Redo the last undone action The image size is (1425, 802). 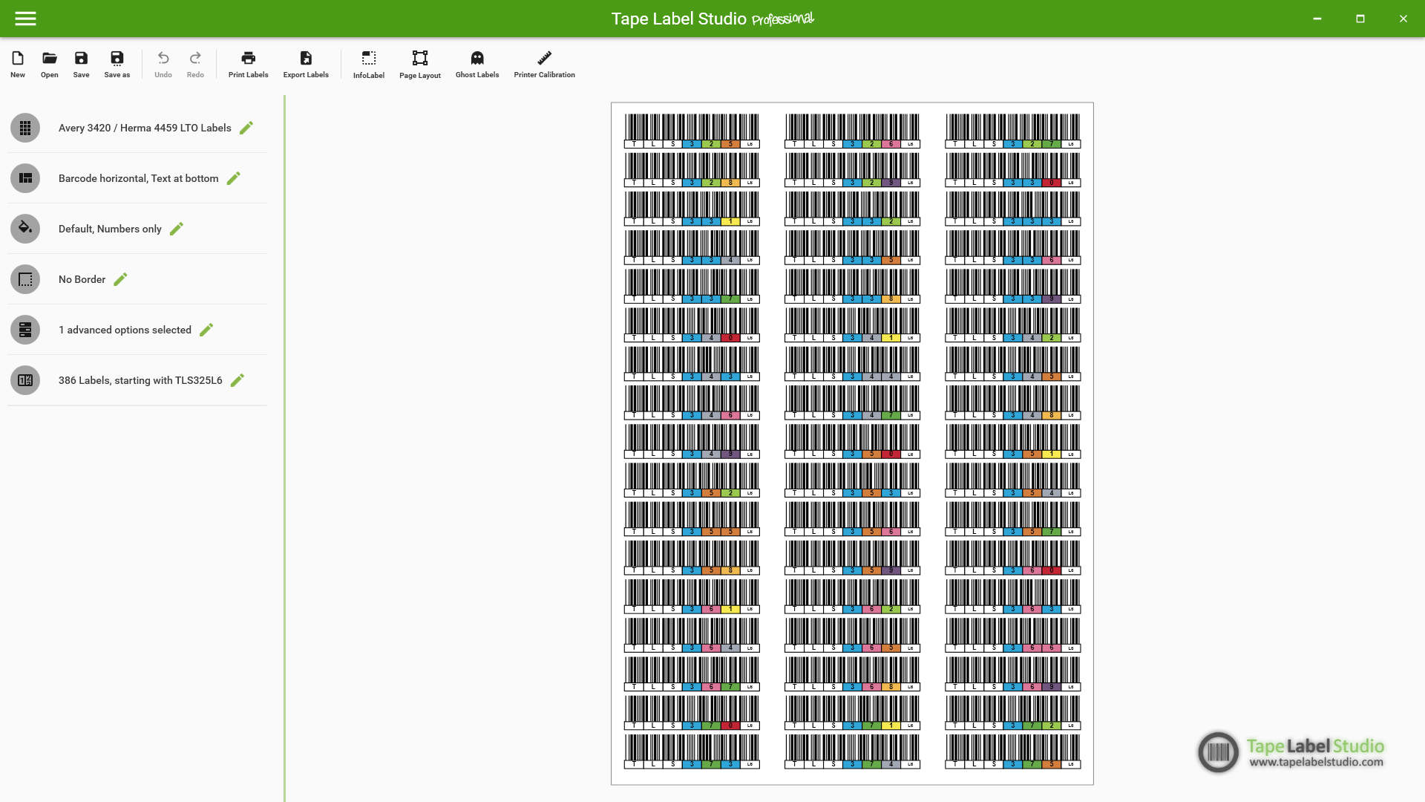(x=195, y=64)
